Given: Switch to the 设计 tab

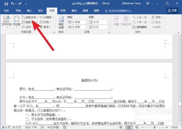Looking at the screenshot, I should pyautogui.click(x=41, y=11).
